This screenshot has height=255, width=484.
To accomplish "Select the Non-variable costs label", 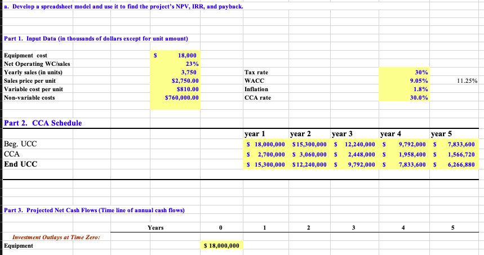I will [x=29, y=98].
